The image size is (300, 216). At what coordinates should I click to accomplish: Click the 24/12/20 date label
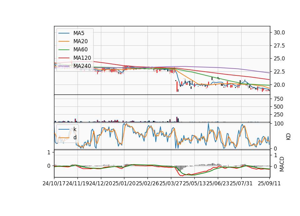tap(101, 183)
